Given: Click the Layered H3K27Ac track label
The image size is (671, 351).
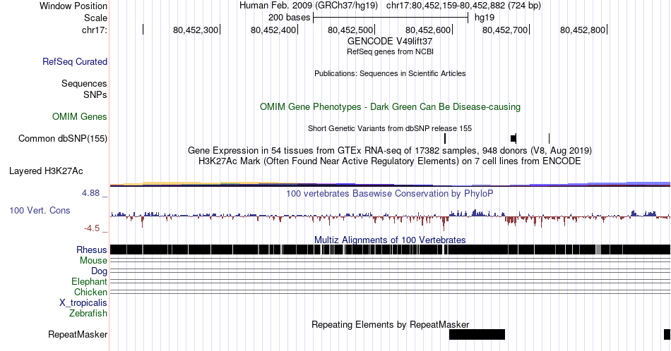Looking at the screenshot, I should pyautogui.click(x=46, y=171).
